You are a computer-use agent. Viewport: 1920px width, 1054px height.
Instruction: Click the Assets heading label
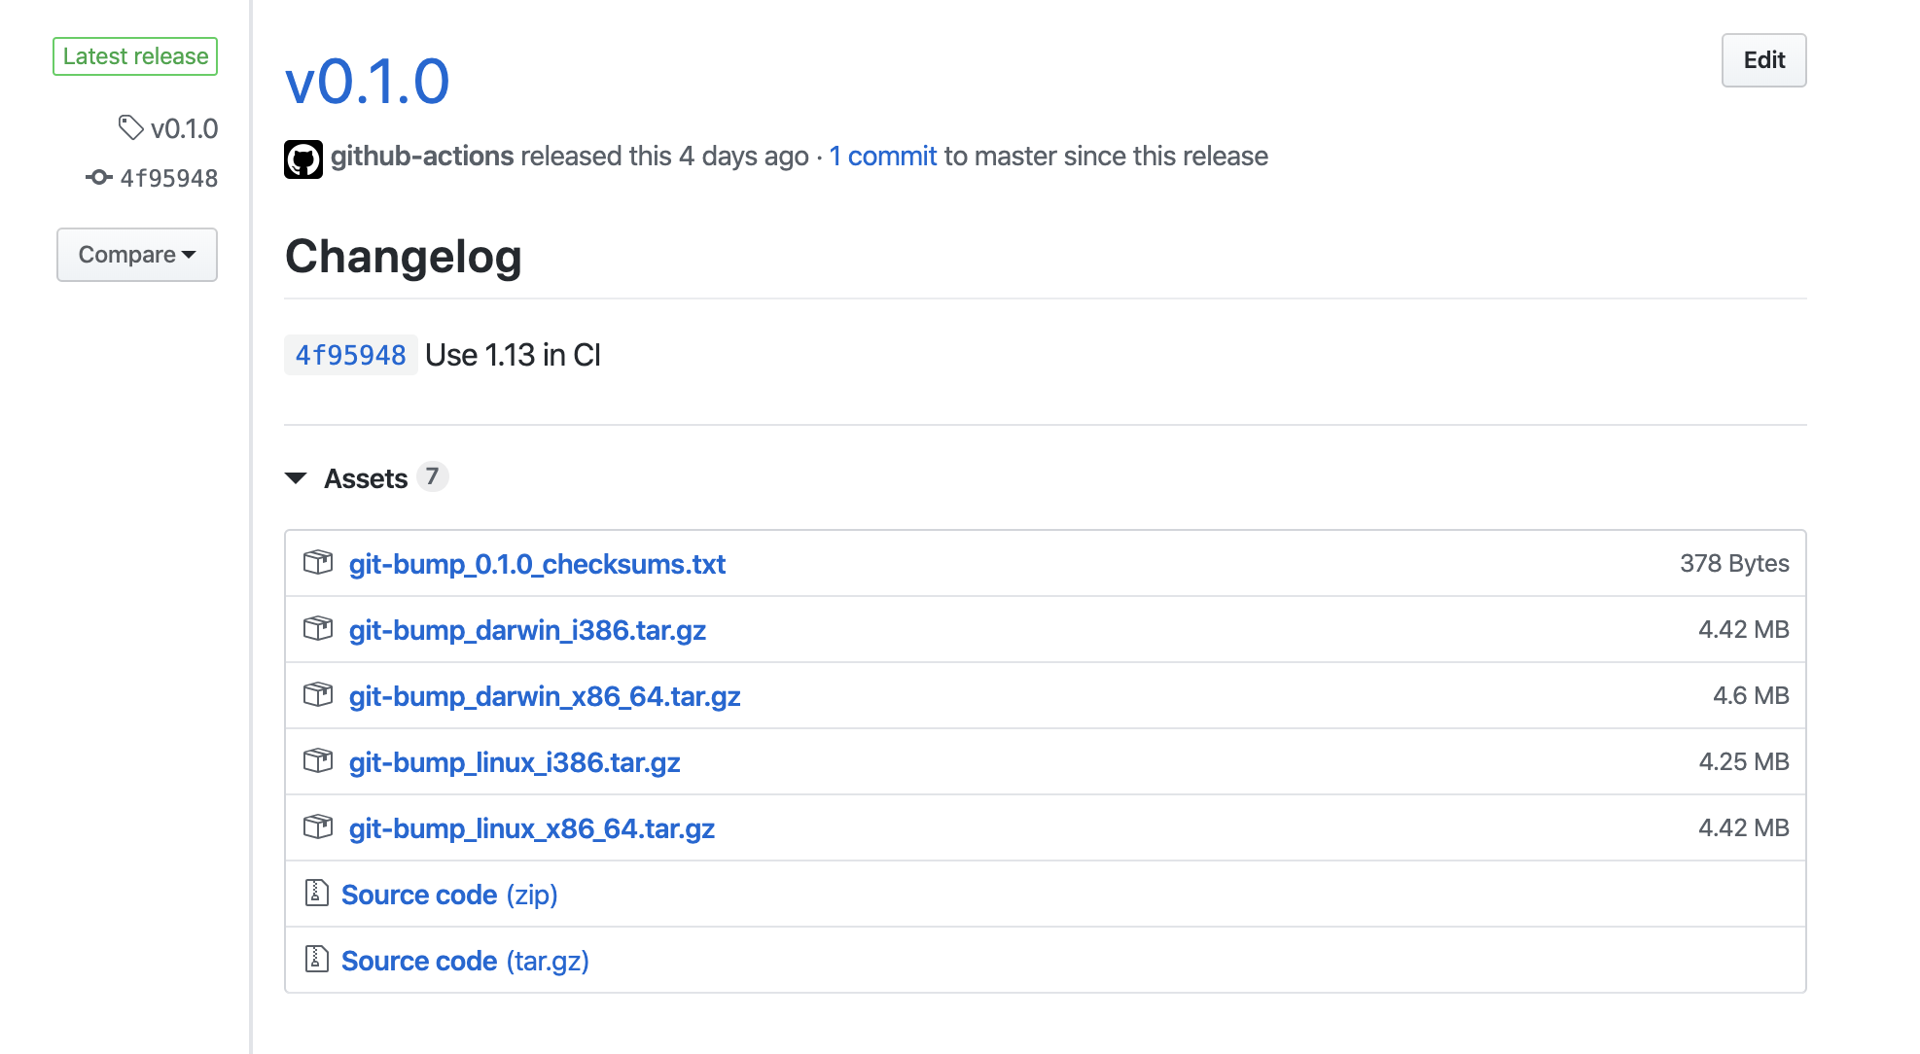pos(366,478)
